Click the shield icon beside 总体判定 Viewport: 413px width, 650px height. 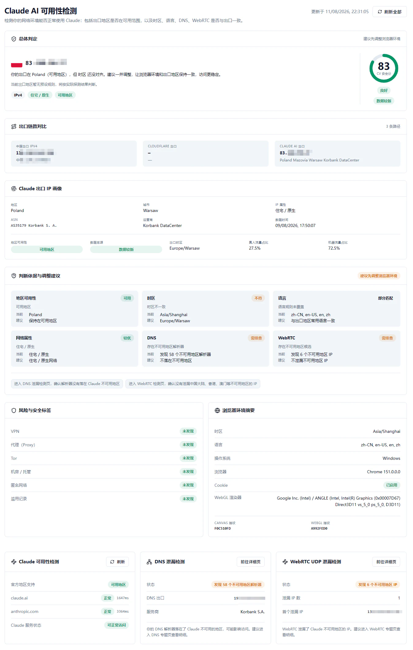pos(14,39)
